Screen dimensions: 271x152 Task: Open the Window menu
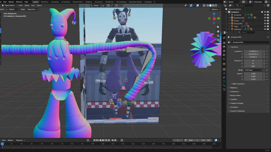[x=19, y=2]
